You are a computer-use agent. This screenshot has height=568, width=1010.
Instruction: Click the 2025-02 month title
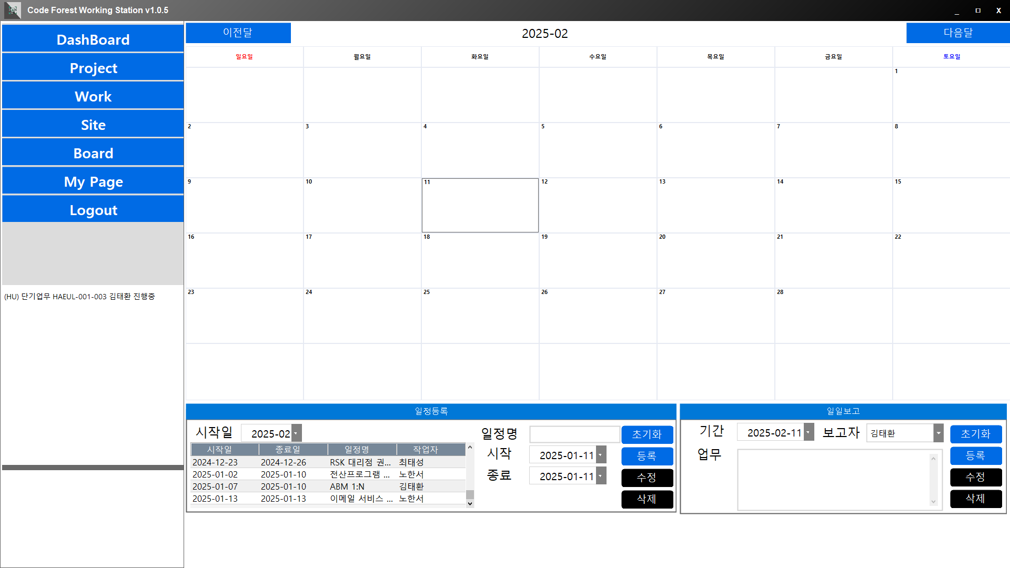544,34
